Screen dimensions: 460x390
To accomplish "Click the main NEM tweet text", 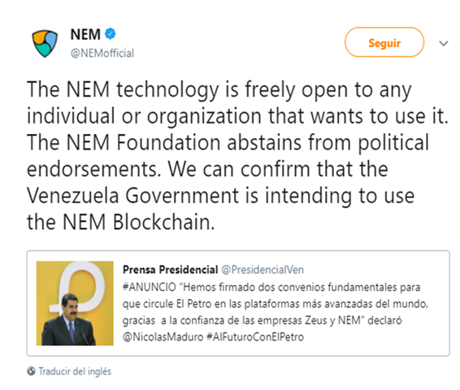I will click(x=237, y=155).
